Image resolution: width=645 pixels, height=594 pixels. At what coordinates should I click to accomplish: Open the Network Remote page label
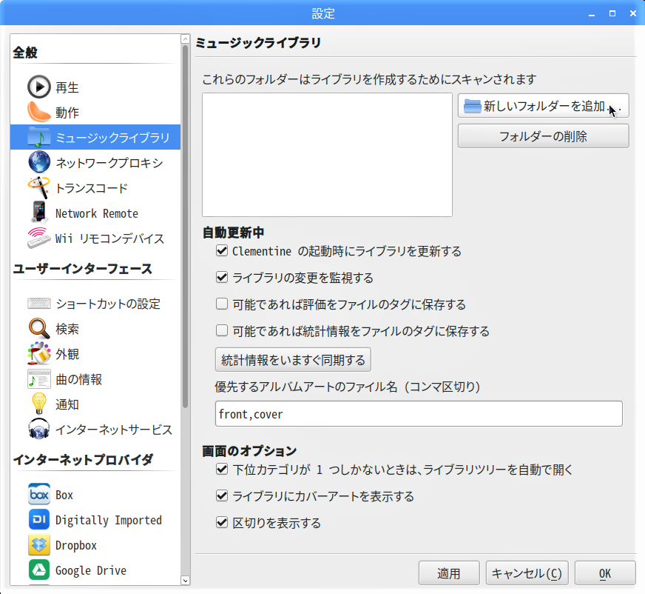(97, 213)
